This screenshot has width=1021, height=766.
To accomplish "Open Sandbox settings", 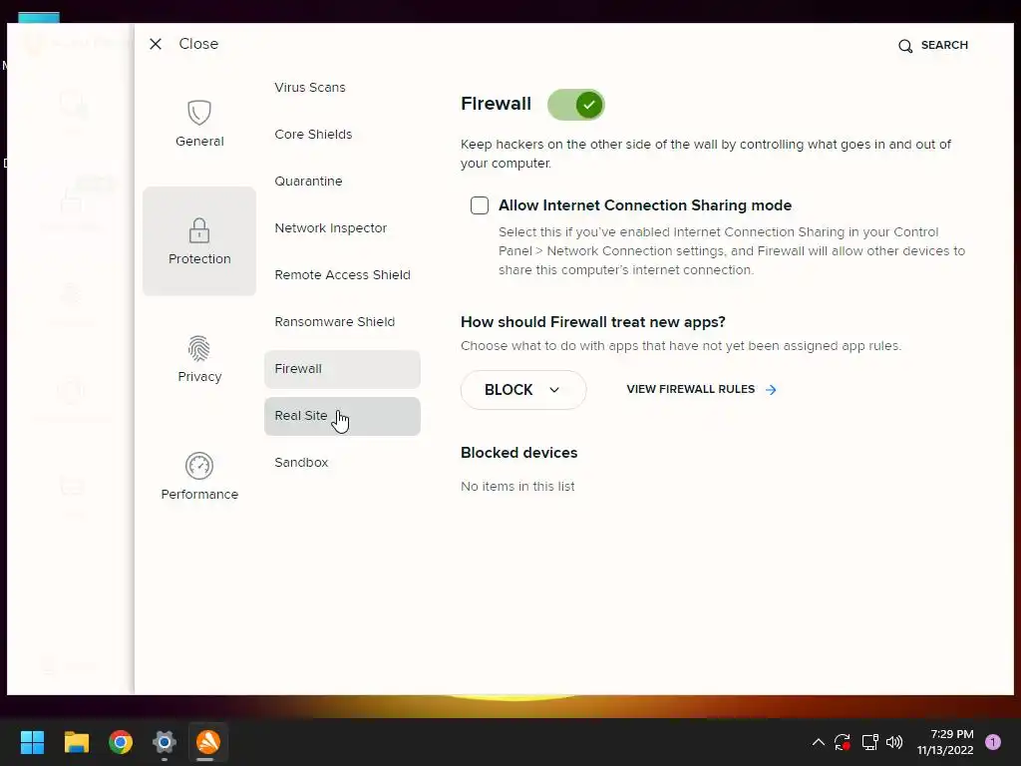I will pyautogui.click(x=301, y=463).
